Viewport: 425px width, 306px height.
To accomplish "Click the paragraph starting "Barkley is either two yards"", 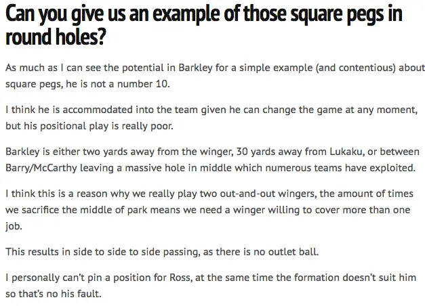I will coord(203,157).
